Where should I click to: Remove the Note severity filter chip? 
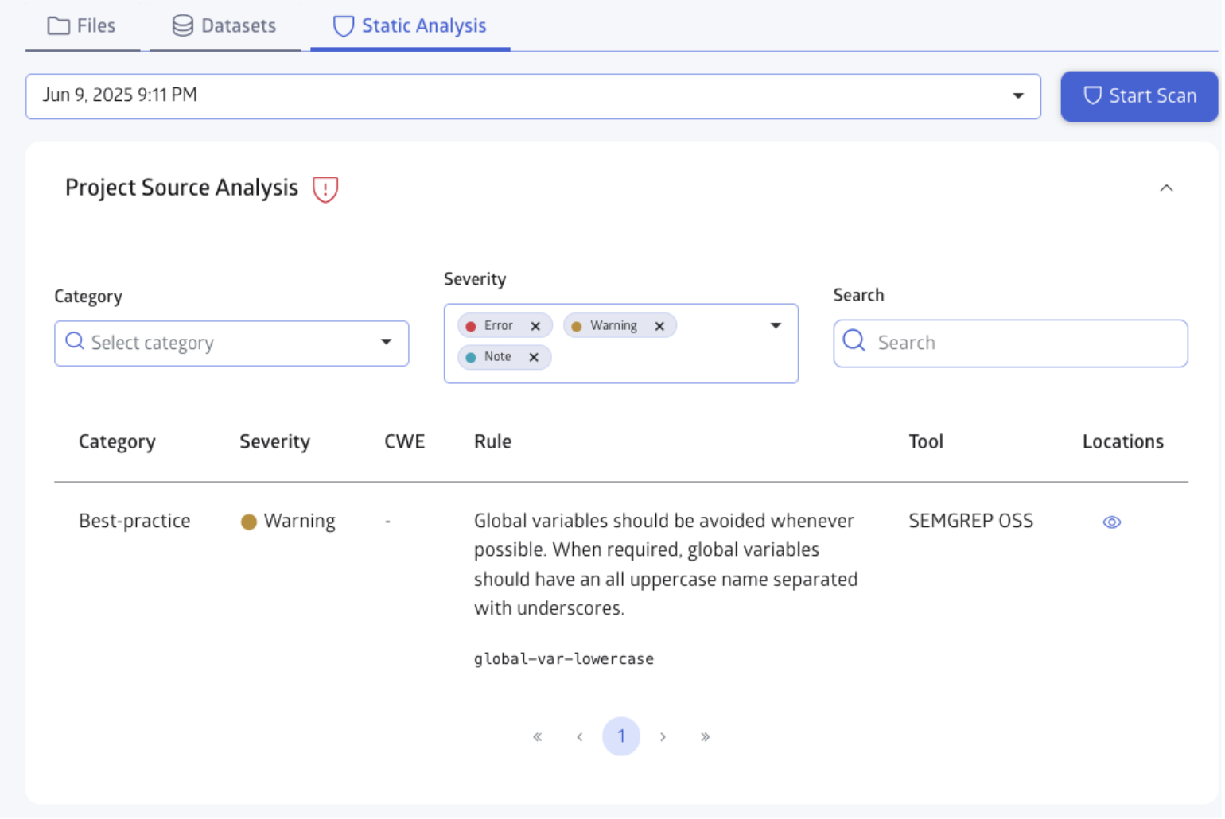click(534, 358)
